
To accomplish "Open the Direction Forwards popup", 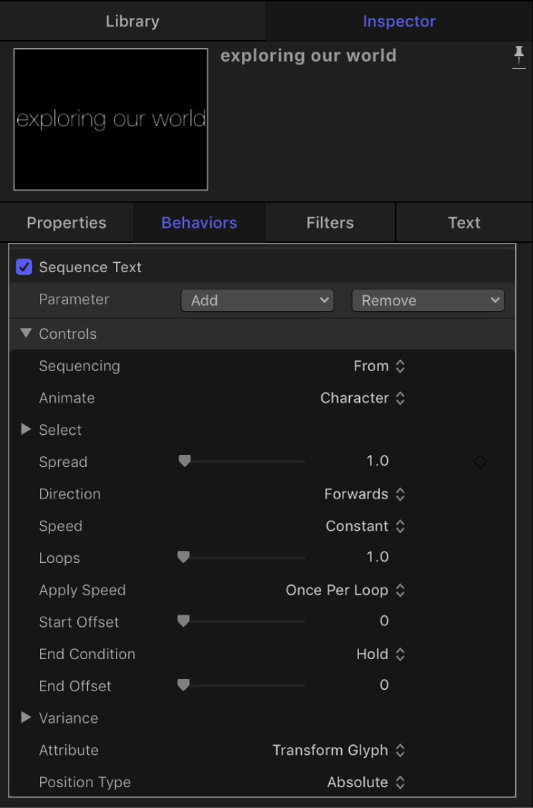I will click(365, 494).
